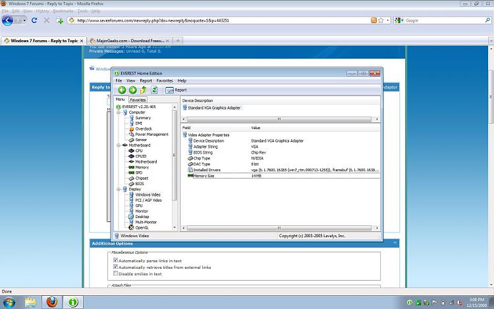Click the taskbar clock
The height and width of the screenshot is (309, 494).
(477, 302)
